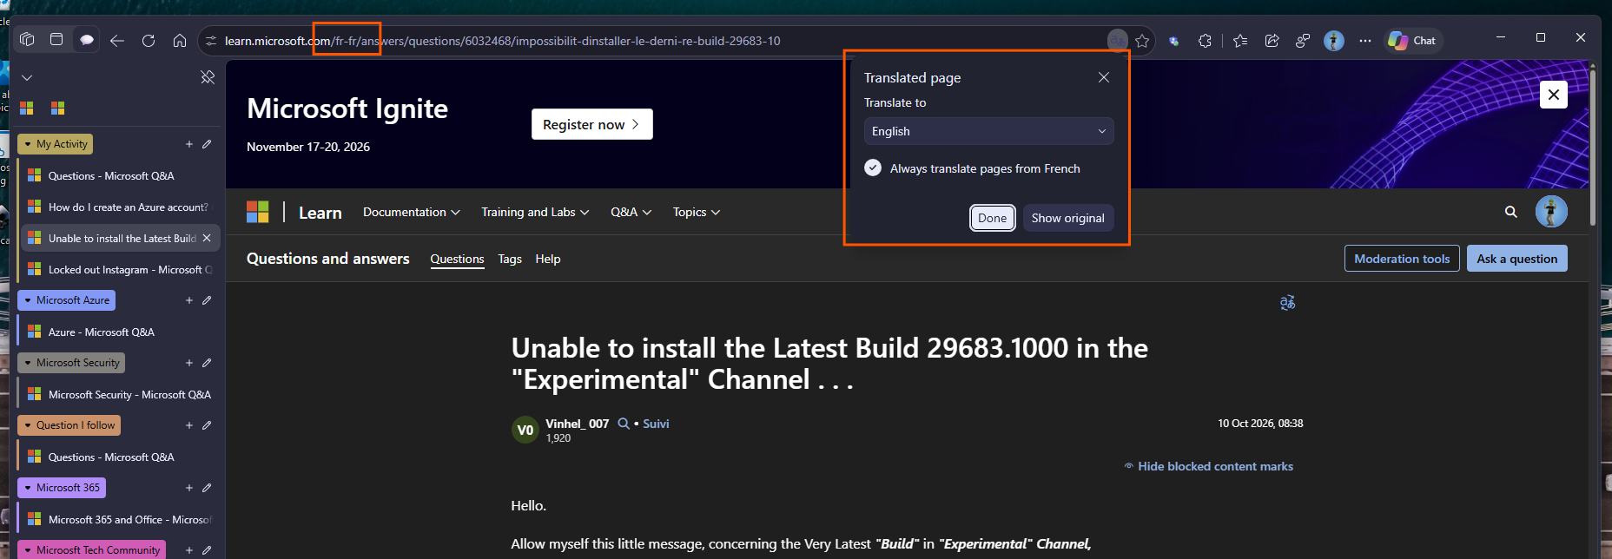Click Ask a question button
This screenshot has height=559, width=1612.
pyautogui.click(x=1517, y=259)
